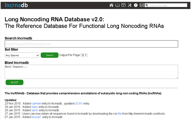Screen dimensions: 191x122
Task: Click the GeneID/Keywords search input box
Action: (91, 44)
